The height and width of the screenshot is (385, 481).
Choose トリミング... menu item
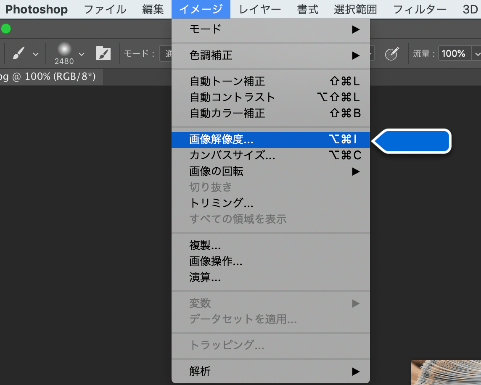(x=271, y=203)
